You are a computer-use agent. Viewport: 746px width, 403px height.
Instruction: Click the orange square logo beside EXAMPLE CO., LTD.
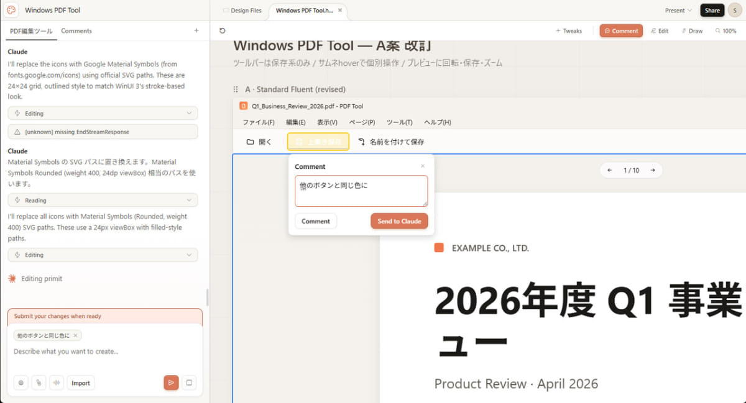(x=439, y=248)
